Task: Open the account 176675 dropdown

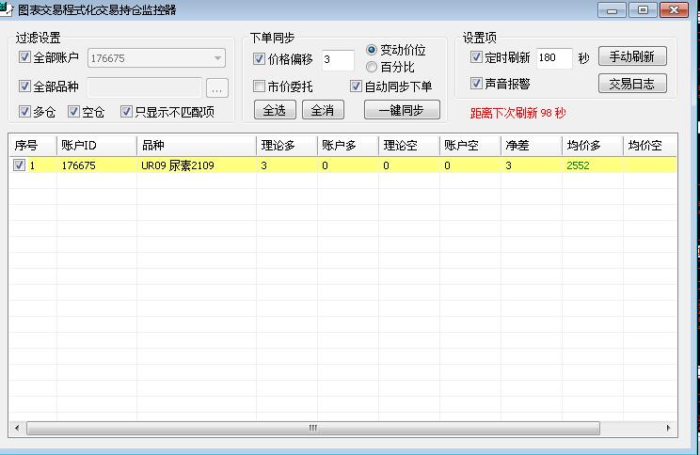Action: 156,58
